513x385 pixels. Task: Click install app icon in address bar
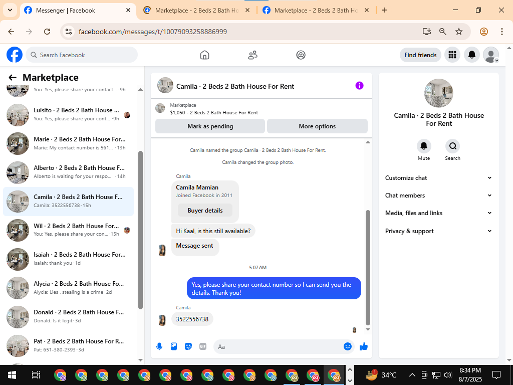(x=426, y=32)
